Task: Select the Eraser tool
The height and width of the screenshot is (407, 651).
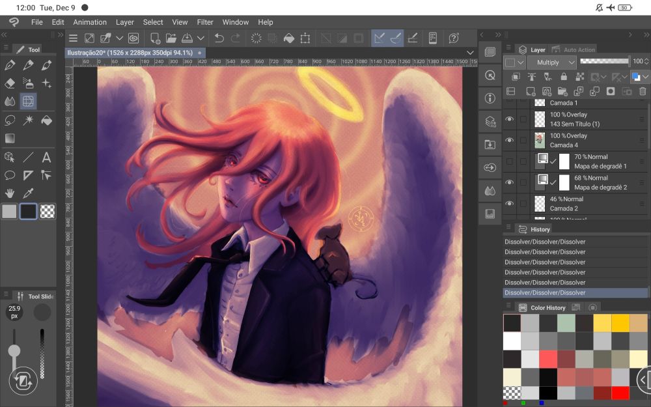Action: tap(10, 83)
